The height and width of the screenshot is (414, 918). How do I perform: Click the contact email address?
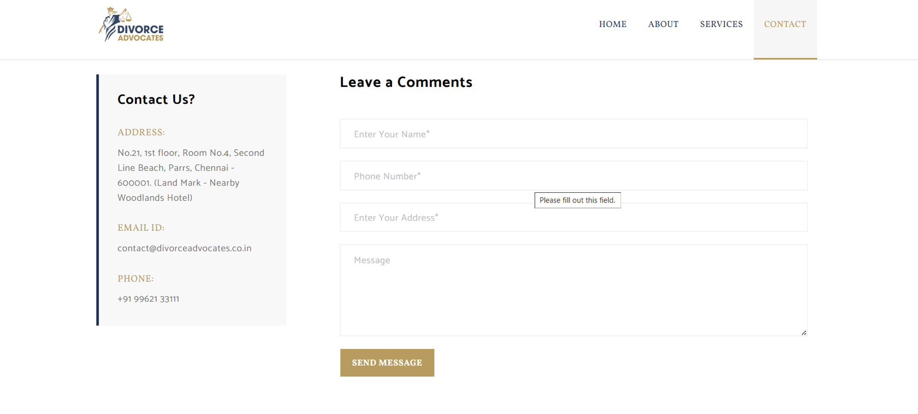[x=184, y=248]
